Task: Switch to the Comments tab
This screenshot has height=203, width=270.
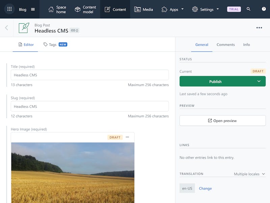Action: click(225, 45)
